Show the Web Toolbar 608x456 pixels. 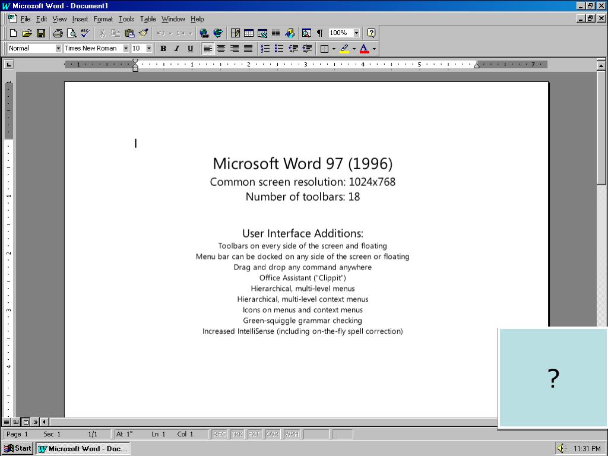[x=218, y=33]
